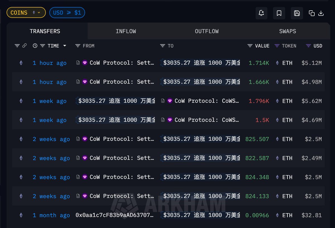This screenshot has height=228, width=335.
Task: Click the bookmark icon
Action: pos(279,13)
